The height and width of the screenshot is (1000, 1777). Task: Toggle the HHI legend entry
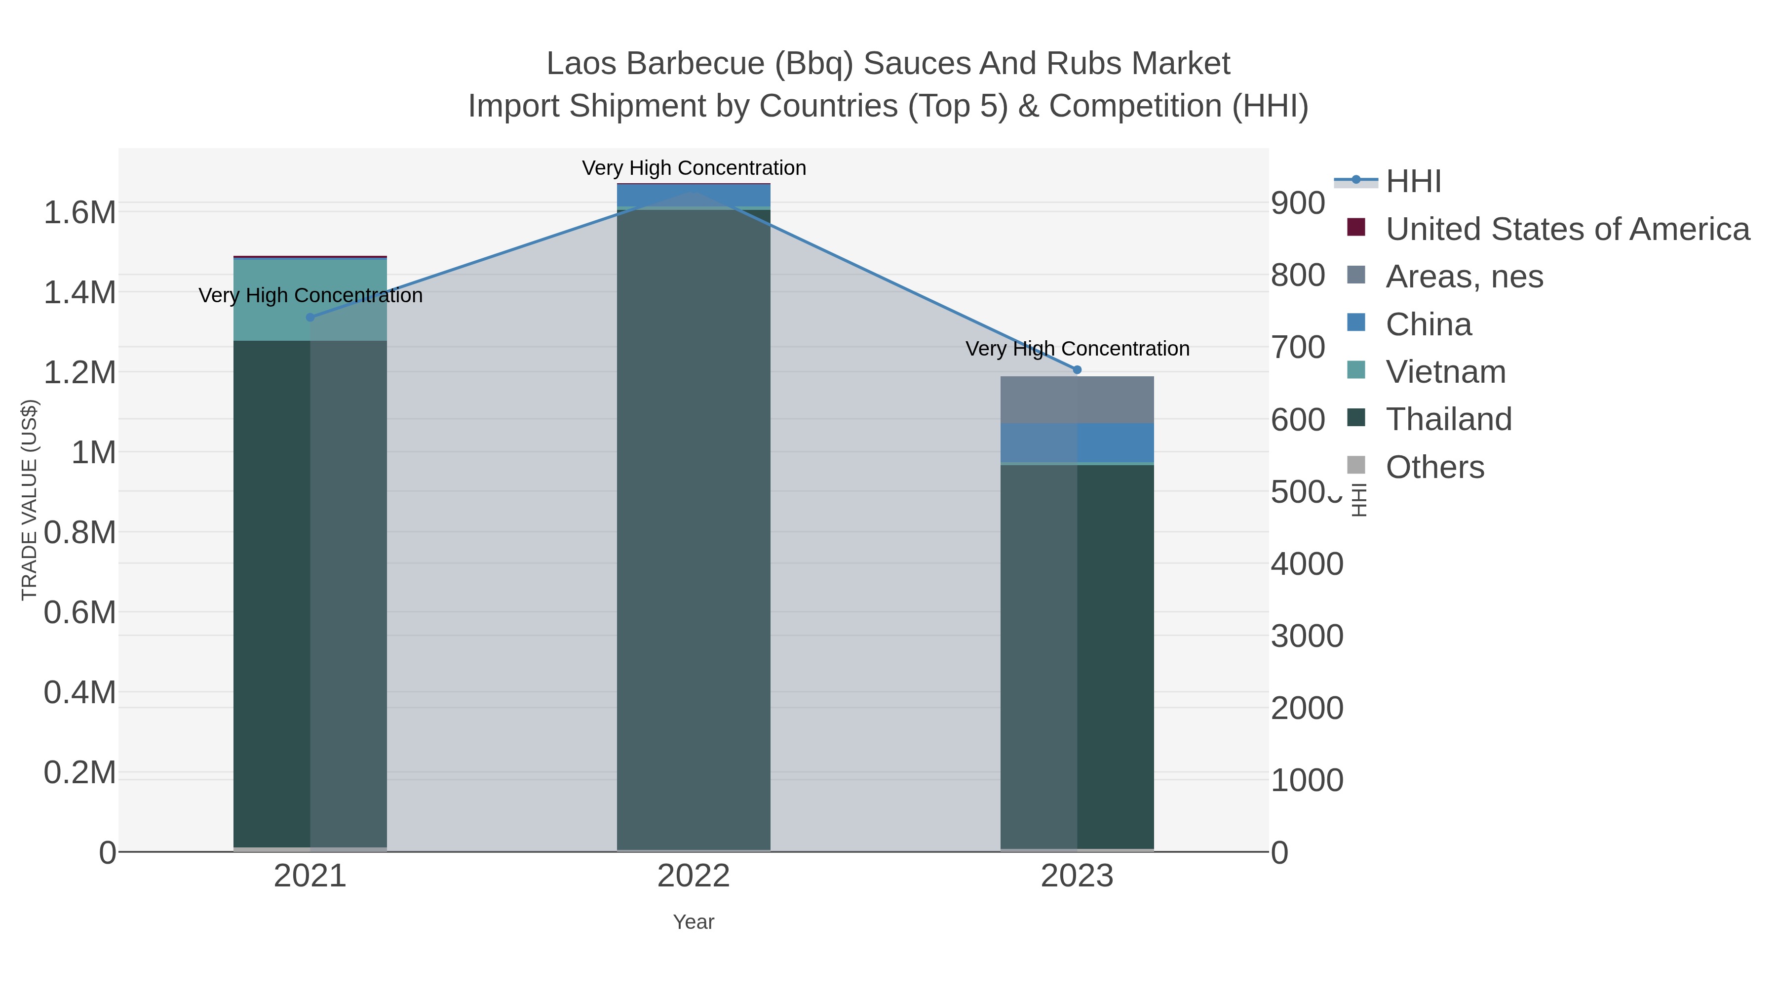click(x=1388, y=181)
